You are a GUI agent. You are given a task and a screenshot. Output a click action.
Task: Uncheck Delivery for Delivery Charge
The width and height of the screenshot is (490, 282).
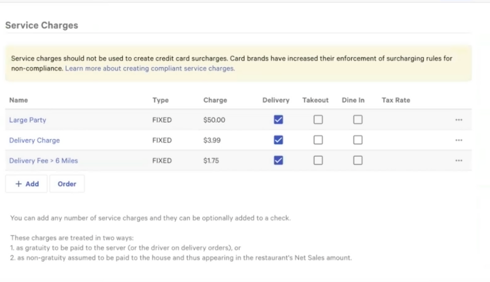coord(278,140)
